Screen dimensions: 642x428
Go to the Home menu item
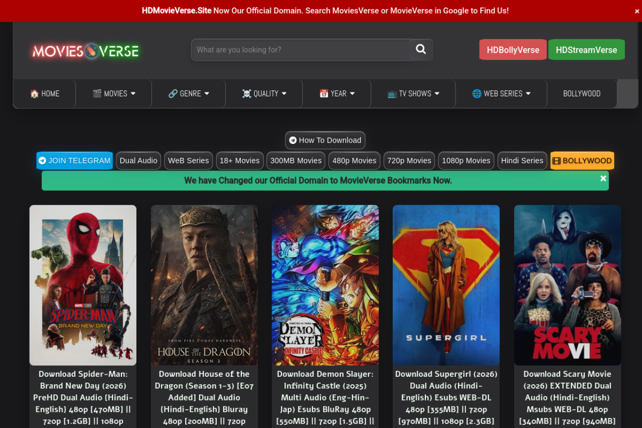(45, 93)
